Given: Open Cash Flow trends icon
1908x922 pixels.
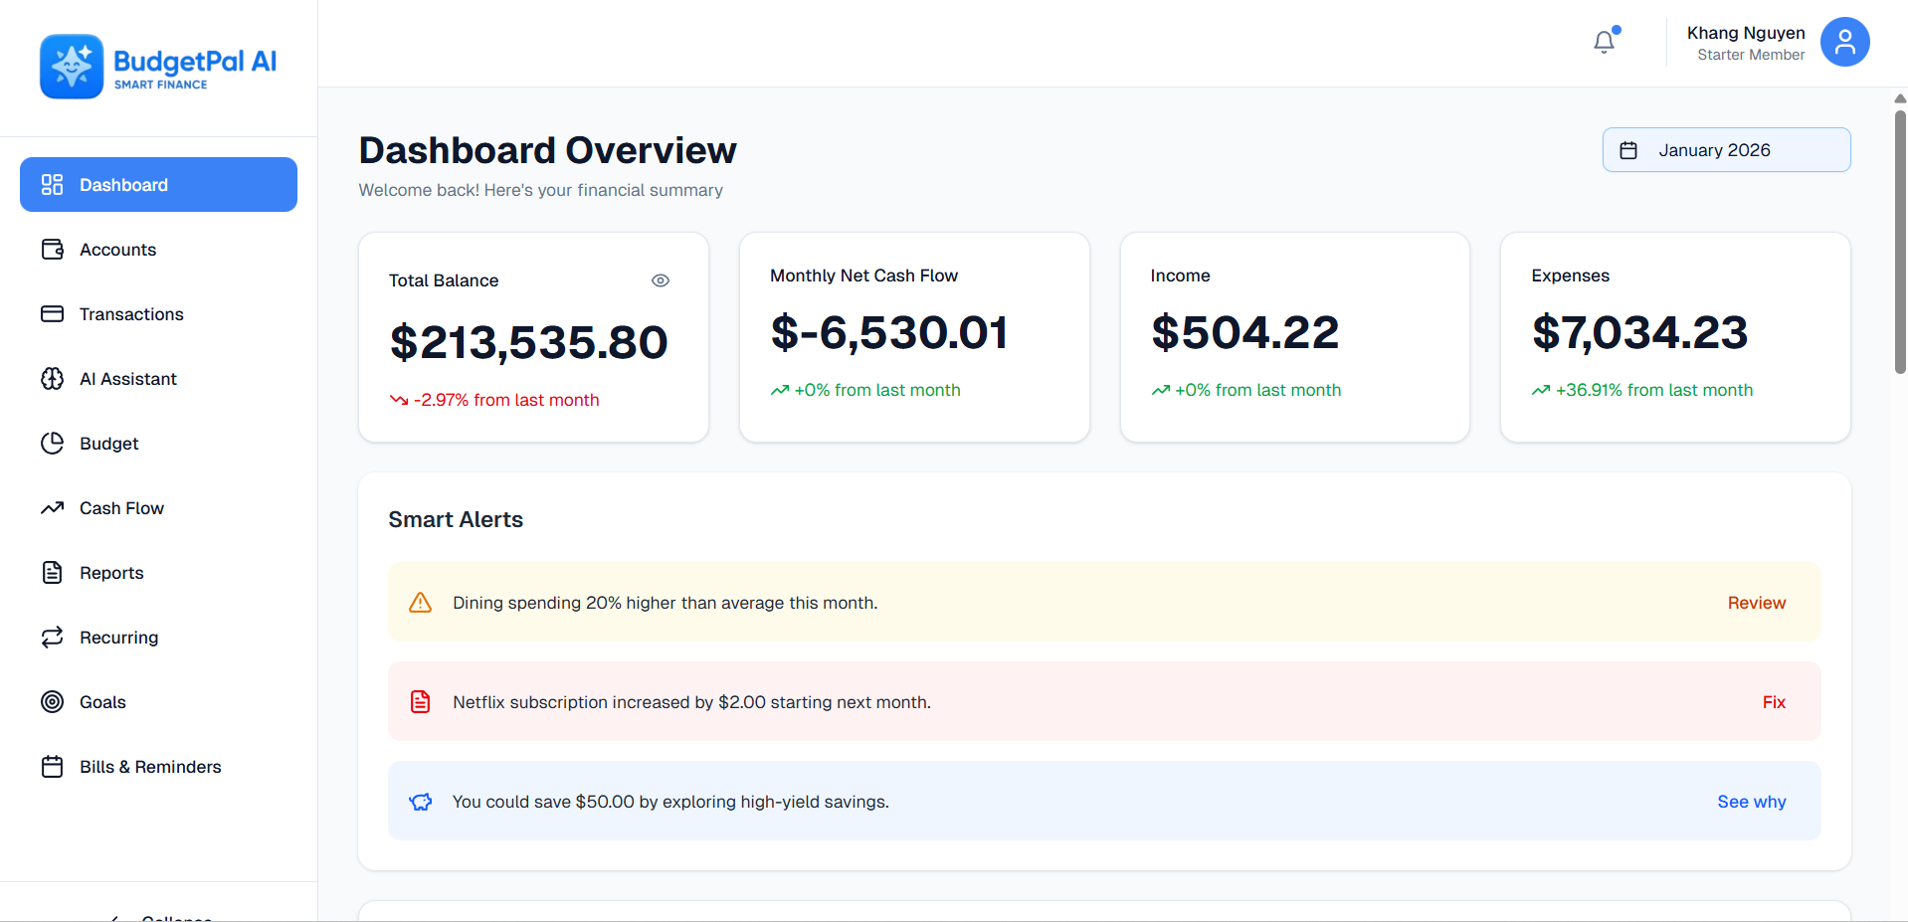Looking at the screenshot, I should click(52, 507).
